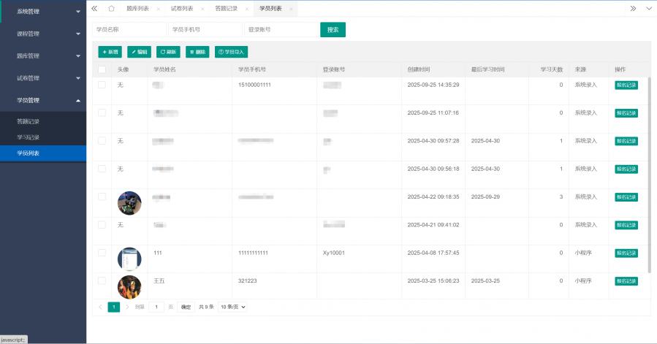Open the 10 条/页 page size dropdown
The height and width of the screenshot is (344, 657).
tap(233, 307)
